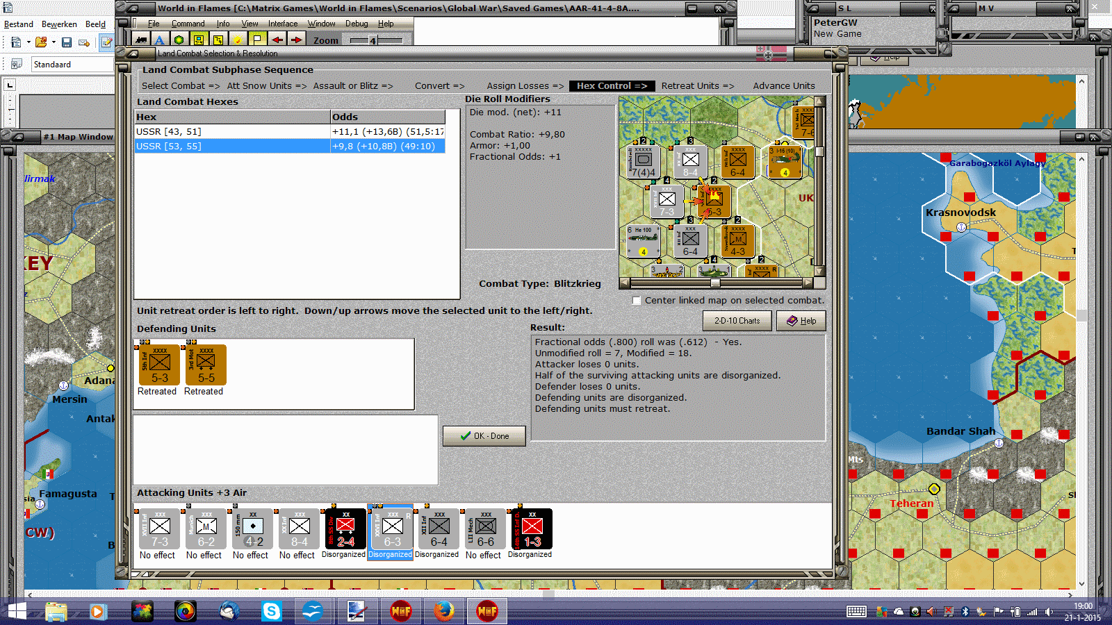Image resolution: width=1112 pixels, height=625 pixels.
Task: Select the 2-4 disorganized black attacking unit
Action: pyautogui.click(x=345, y=529)
